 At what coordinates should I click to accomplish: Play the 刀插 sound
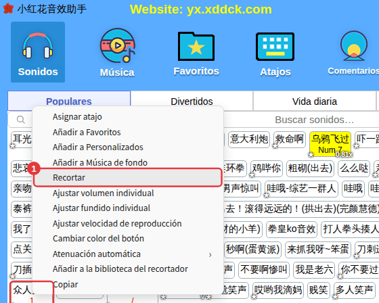coord(22,270)
